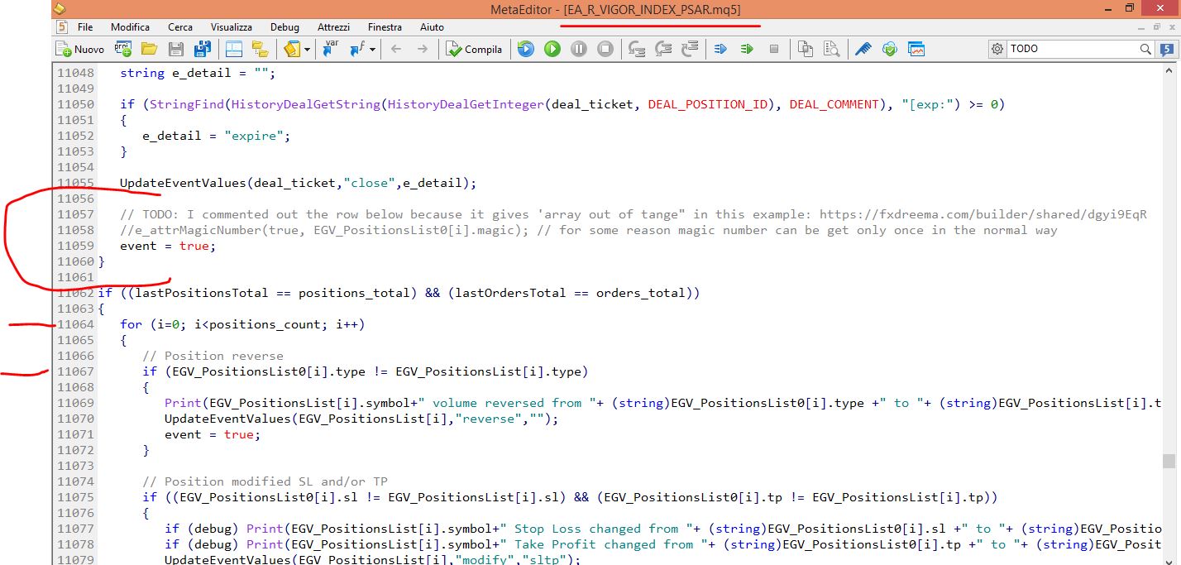Save the current file using the floppy icon
1181x565 pixels.
[175, 49]
